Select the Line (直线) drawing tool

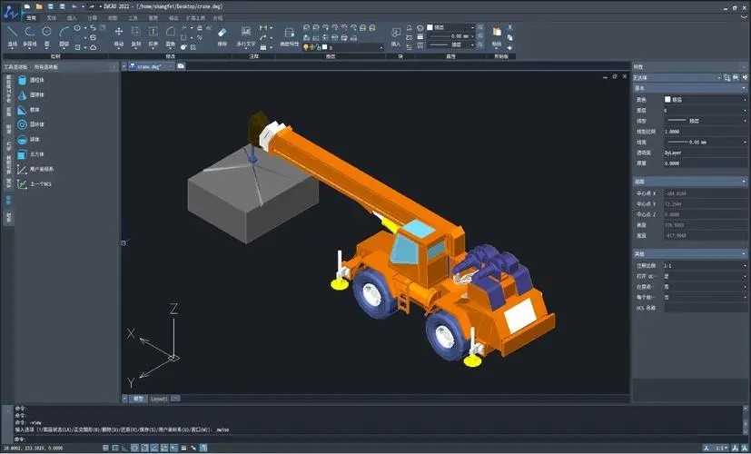(12, 35)
